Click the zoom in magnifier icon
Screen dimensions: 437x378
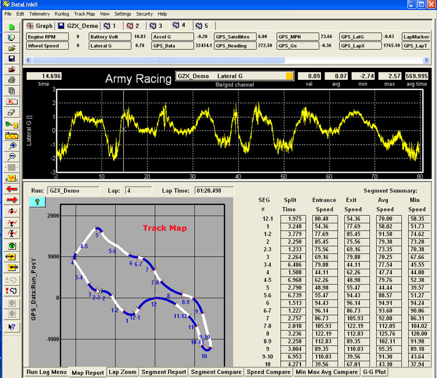(x=11, y=145)
